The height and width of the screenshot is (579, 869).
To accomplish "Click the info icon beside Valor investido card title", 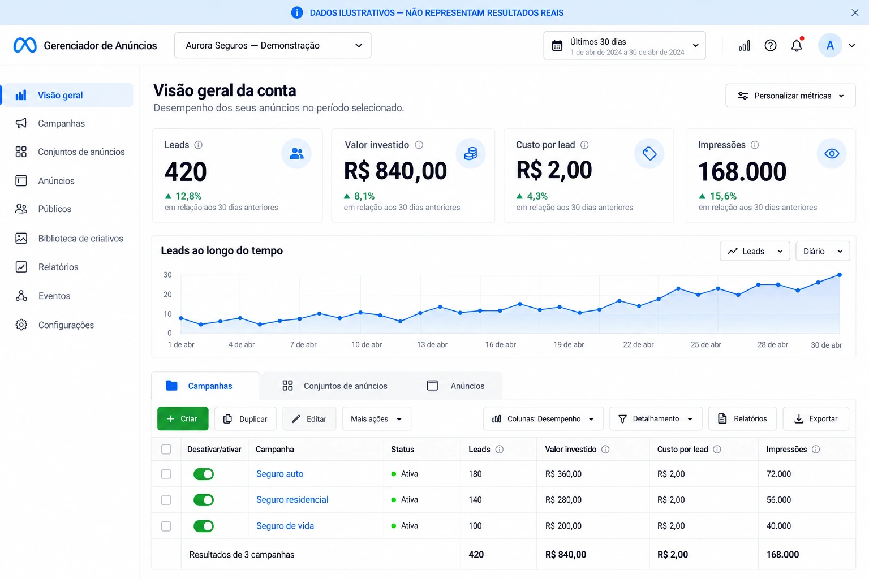I will coord(419,145).
